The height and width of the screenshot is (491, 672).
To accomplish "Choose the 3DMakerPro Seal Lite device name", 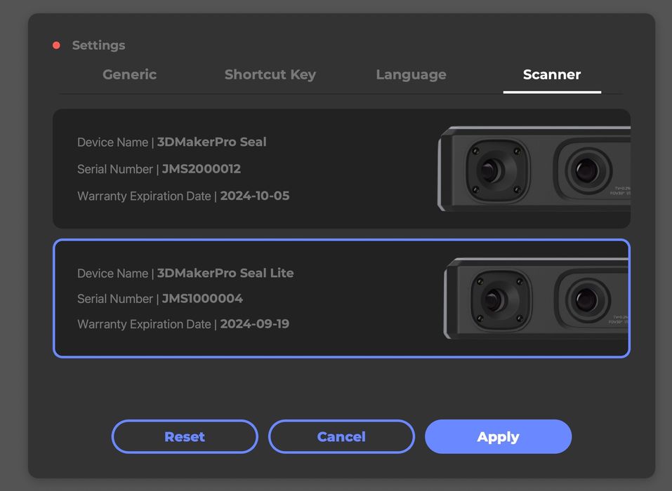I will pyautogui.click(x=225, y=273).
